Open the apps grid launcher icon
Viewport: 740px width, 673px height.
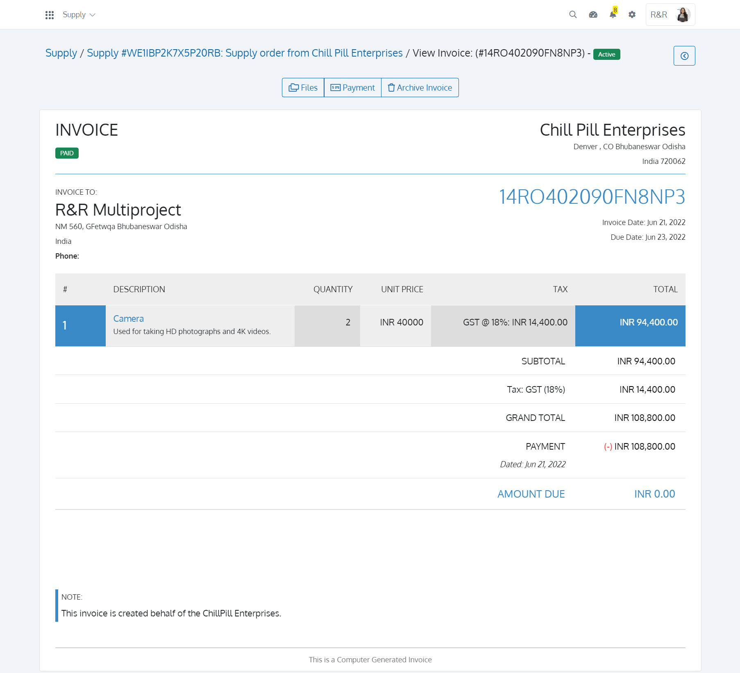click(50, 15)
